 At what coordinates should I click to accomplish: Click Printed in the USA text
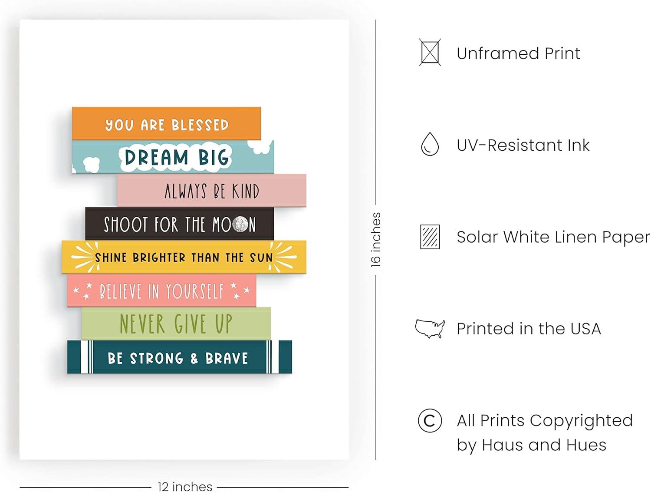point(529,329)
